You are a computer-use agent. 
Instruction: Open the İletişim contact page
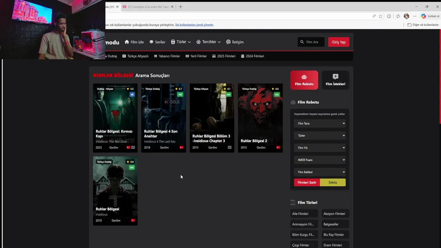(x=235, y=42)
